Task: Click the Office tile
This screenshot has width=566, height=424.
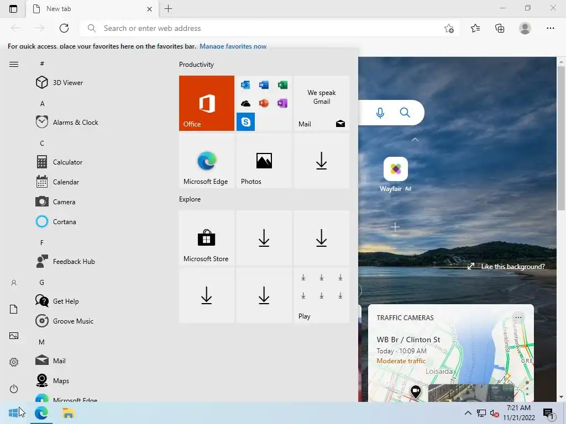Action: click(207, 103)
